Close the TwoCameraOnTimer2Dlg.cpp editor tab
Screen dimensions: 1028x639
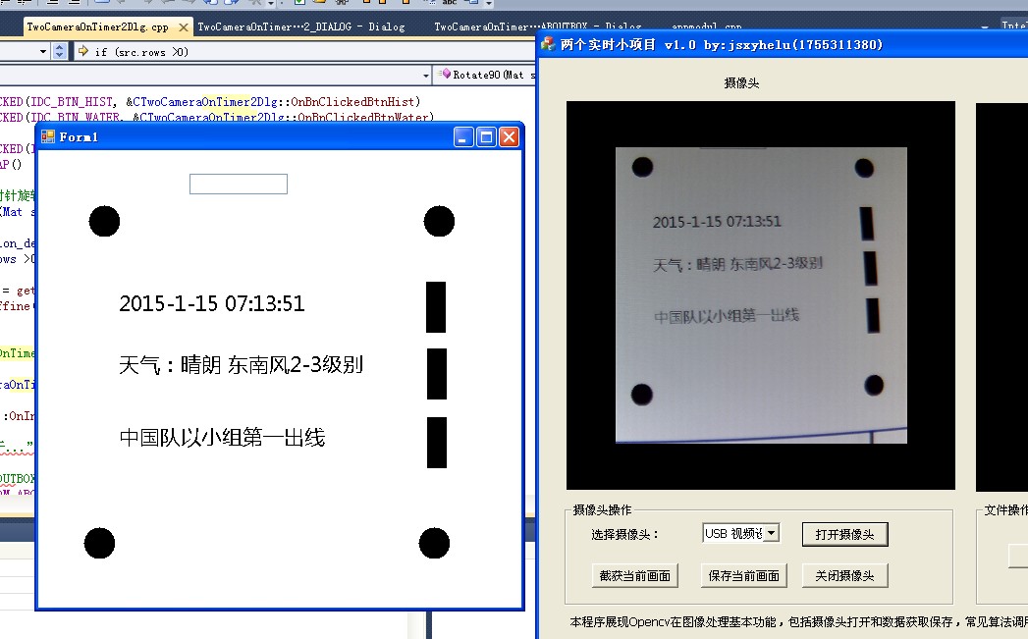[x=184, y=27]
